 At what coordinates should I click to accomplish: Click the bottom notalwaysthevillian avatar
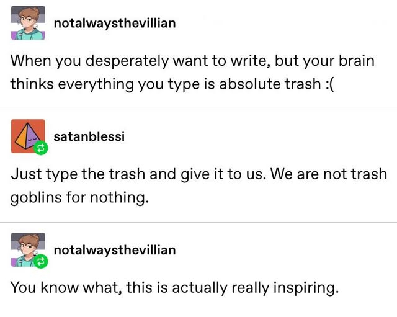coord(28,250)
